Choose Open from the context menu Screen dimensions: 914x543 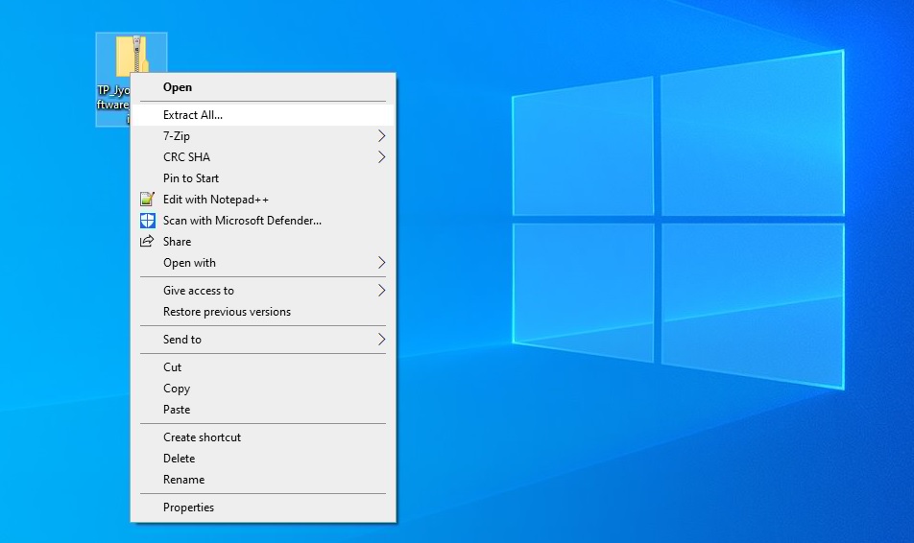178,87
